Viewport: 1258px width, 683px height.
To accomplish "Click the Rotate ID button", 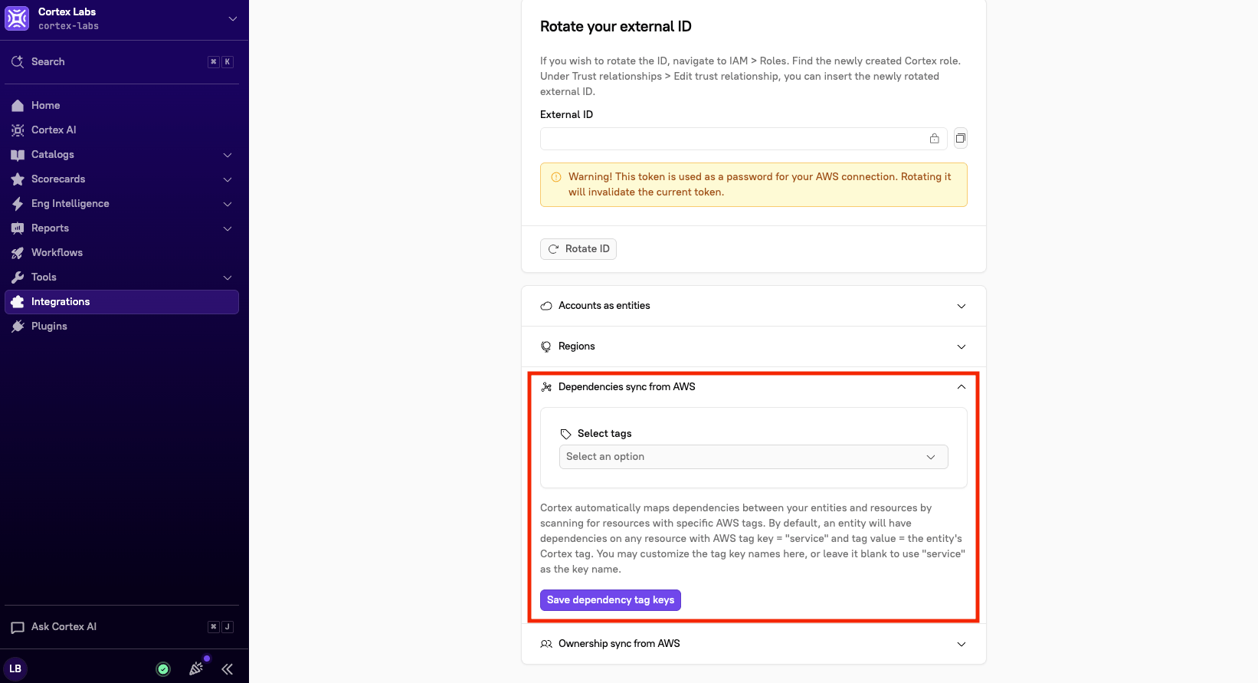I will click(578, 248).
